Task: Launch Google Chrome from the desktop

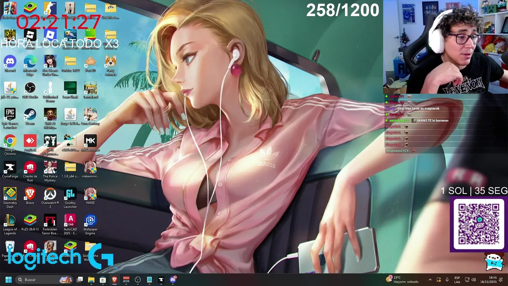Action: (10, 145)
